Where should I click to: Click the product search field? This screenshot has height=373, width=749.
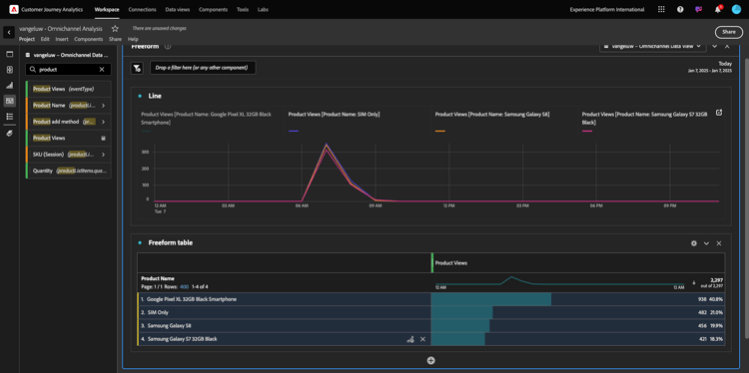[68, 69]
